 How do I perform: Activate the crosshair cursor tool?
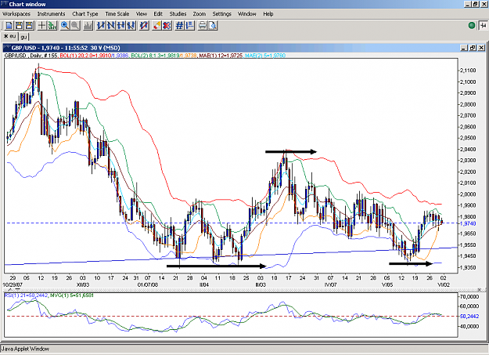[x=41, y=25]
